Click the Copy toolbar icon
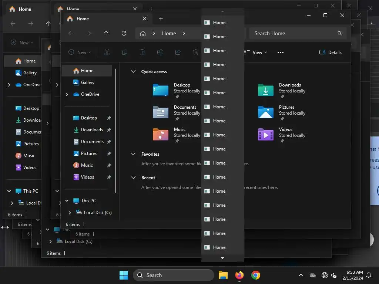Image resolution: width=379 pixels, height=284 pixels. (124, 52)
